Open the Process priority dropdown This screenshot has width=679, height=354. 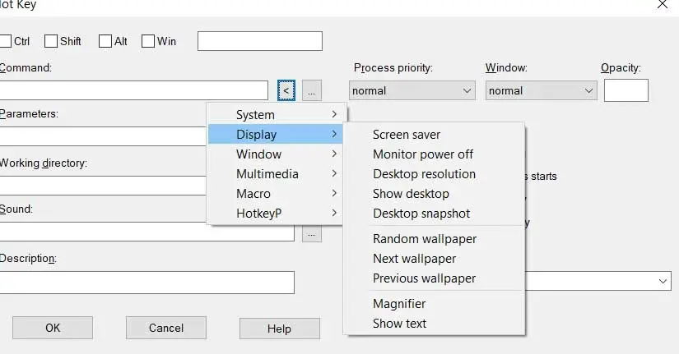pos(412,90)
